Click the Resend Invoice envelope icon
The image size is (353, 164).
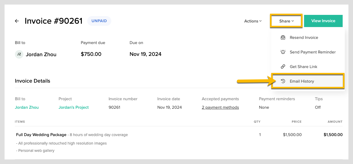[x=283, y=37]
